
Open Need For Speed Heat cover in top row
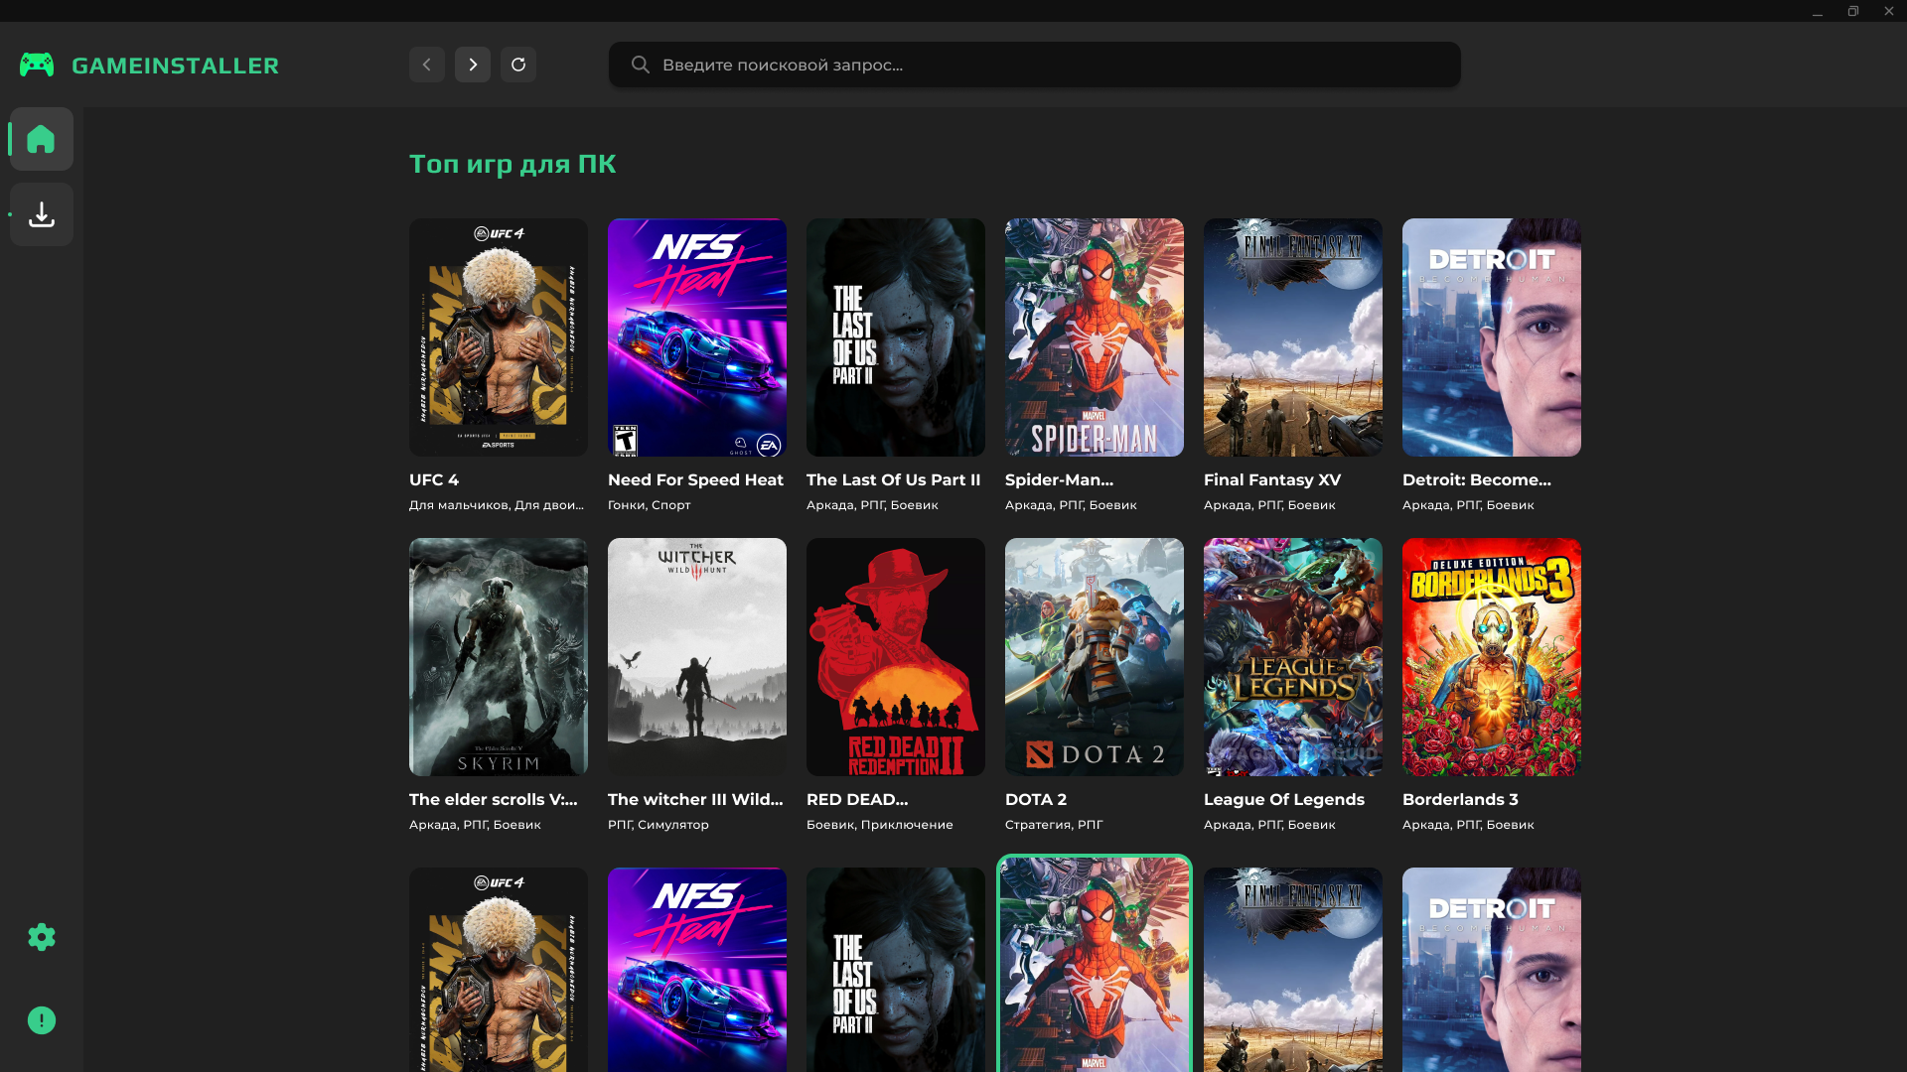[697, 337]
